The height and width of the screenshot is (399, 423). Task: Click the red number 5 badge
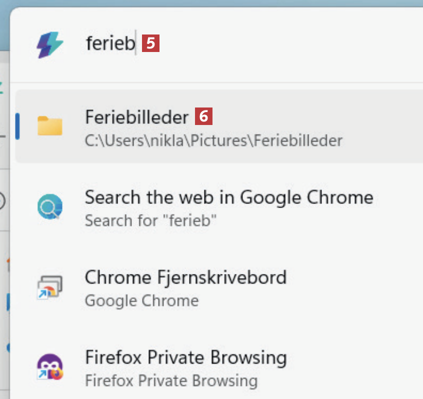[150, 44]
